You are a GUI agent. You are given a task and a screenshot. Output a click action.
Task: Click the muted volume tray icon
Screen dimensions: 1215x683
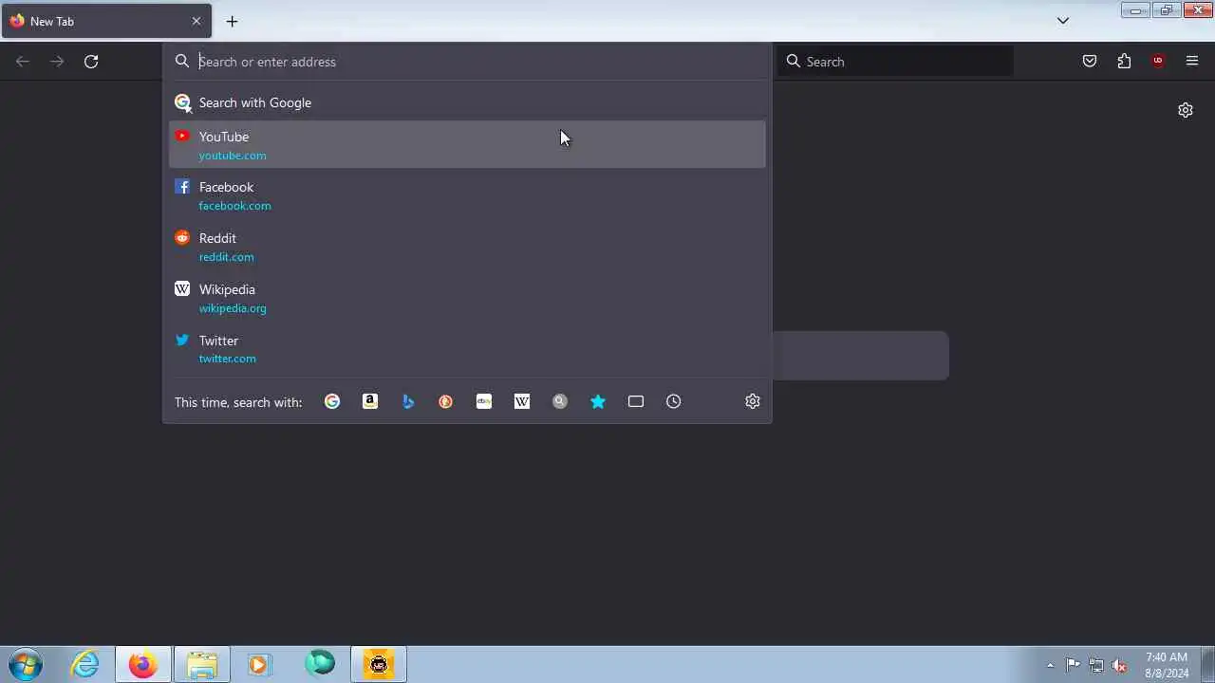[1119, 665]
